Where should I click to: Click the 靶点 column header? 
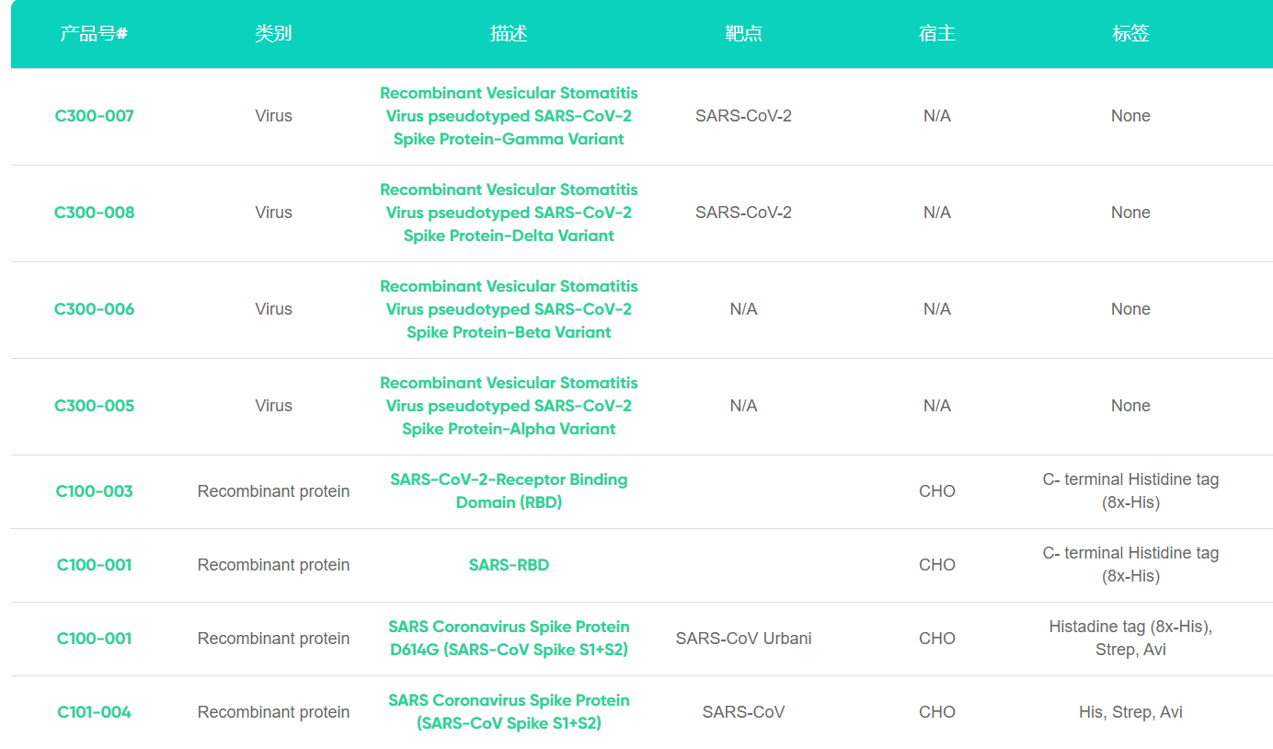pyautogui.click(x=743, y=34)
